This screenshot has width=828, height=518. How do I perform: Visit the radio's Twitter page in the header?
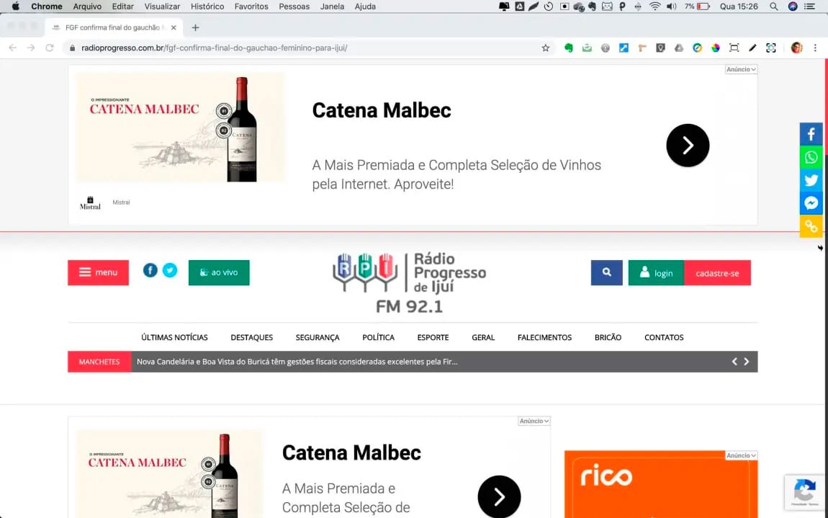pos(169,270)
